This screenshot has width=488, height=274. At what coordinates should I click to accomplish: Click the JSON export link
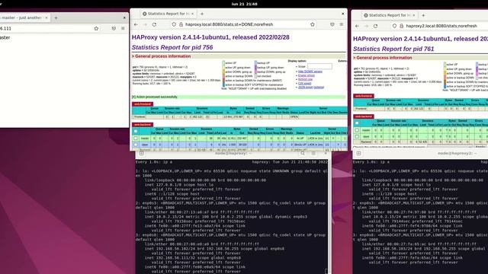[305, 88]
